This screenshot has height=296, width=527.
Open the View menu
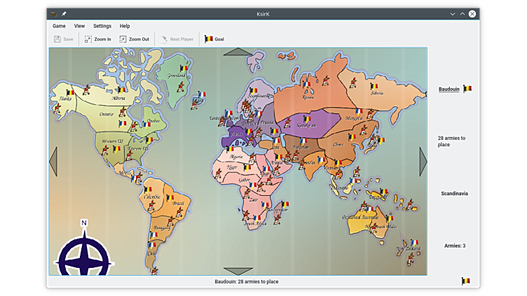point(79,26)
